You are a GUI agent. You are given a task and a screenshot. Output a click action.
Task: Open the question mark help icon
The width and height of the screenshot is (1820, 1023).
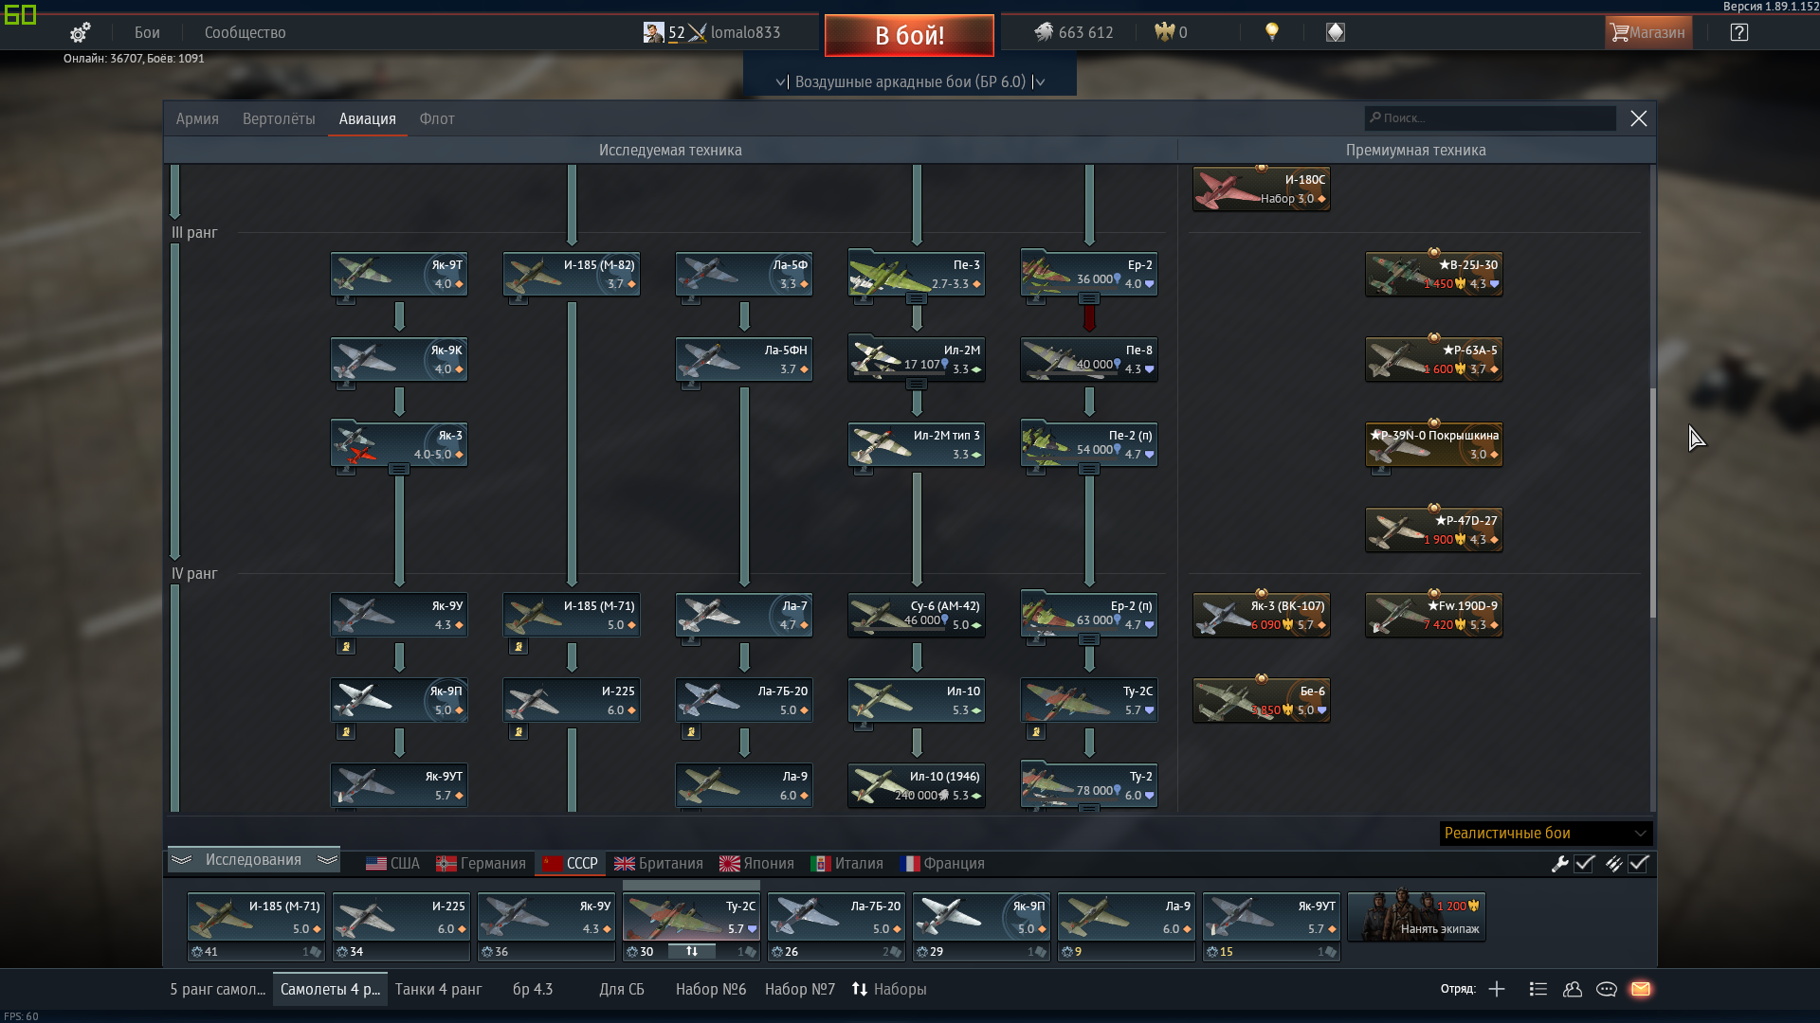point(1738,32)
